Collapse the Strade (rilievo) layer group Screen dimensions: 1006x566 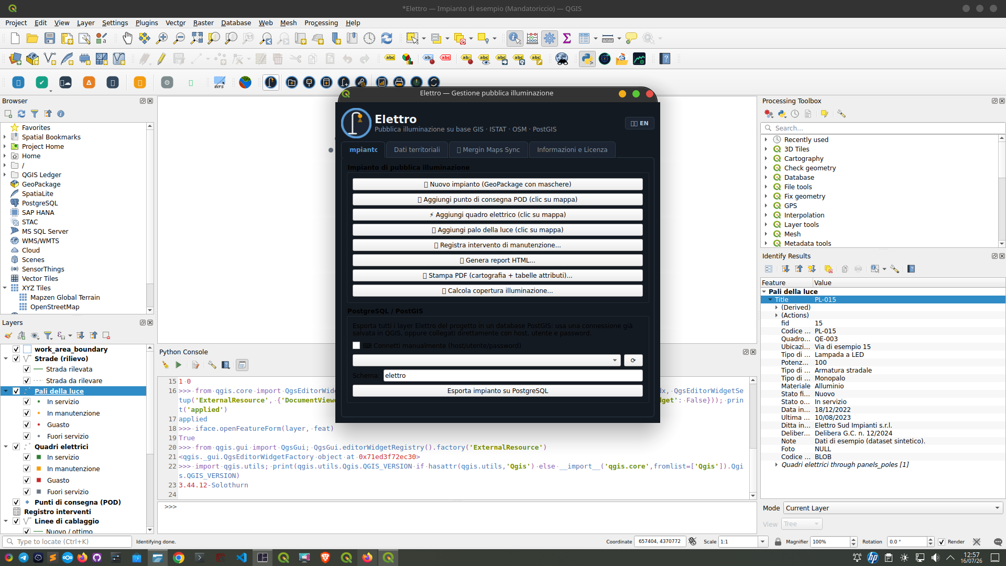click(6, 358)
